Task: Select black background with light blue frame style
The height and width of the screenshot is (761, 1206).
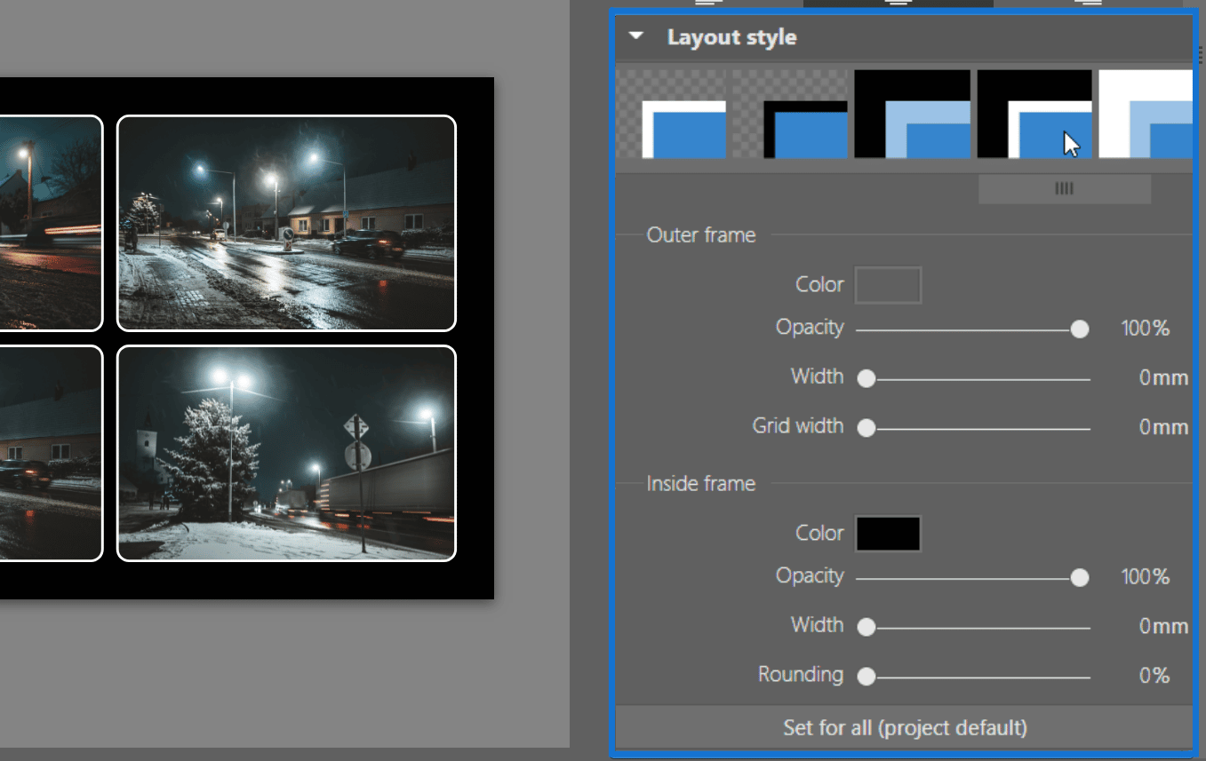Action: tap(912, 115)
